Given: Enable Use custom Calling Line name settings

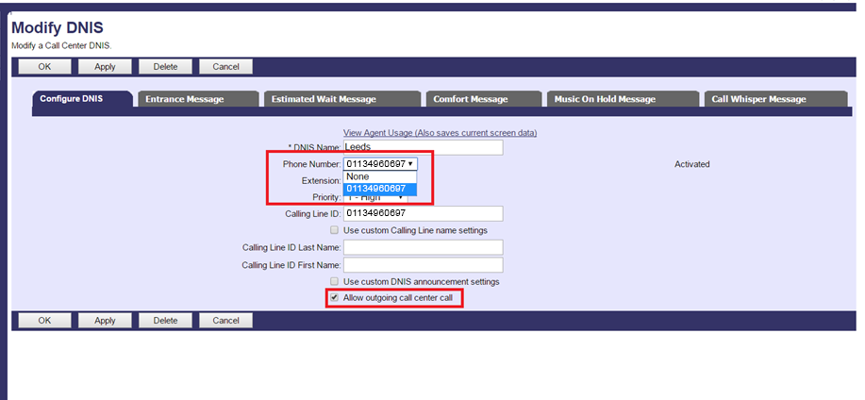Looking at the screenshot, I should 334,230.
